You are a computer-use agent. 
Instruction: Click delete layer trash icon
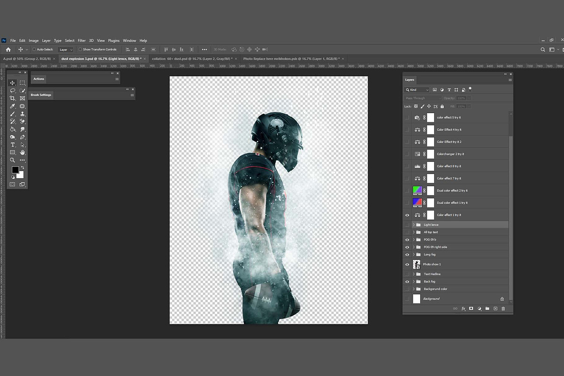coord(503,309)
